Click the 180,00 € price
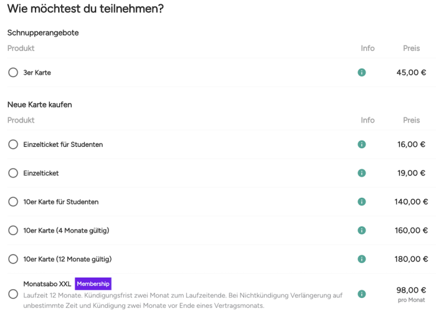This screenshot has height=311, width=436. point(411,259)
